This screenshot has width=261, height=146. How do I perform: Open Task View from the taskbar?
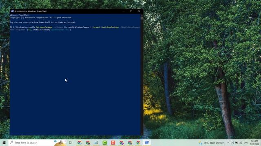(71, 142)
